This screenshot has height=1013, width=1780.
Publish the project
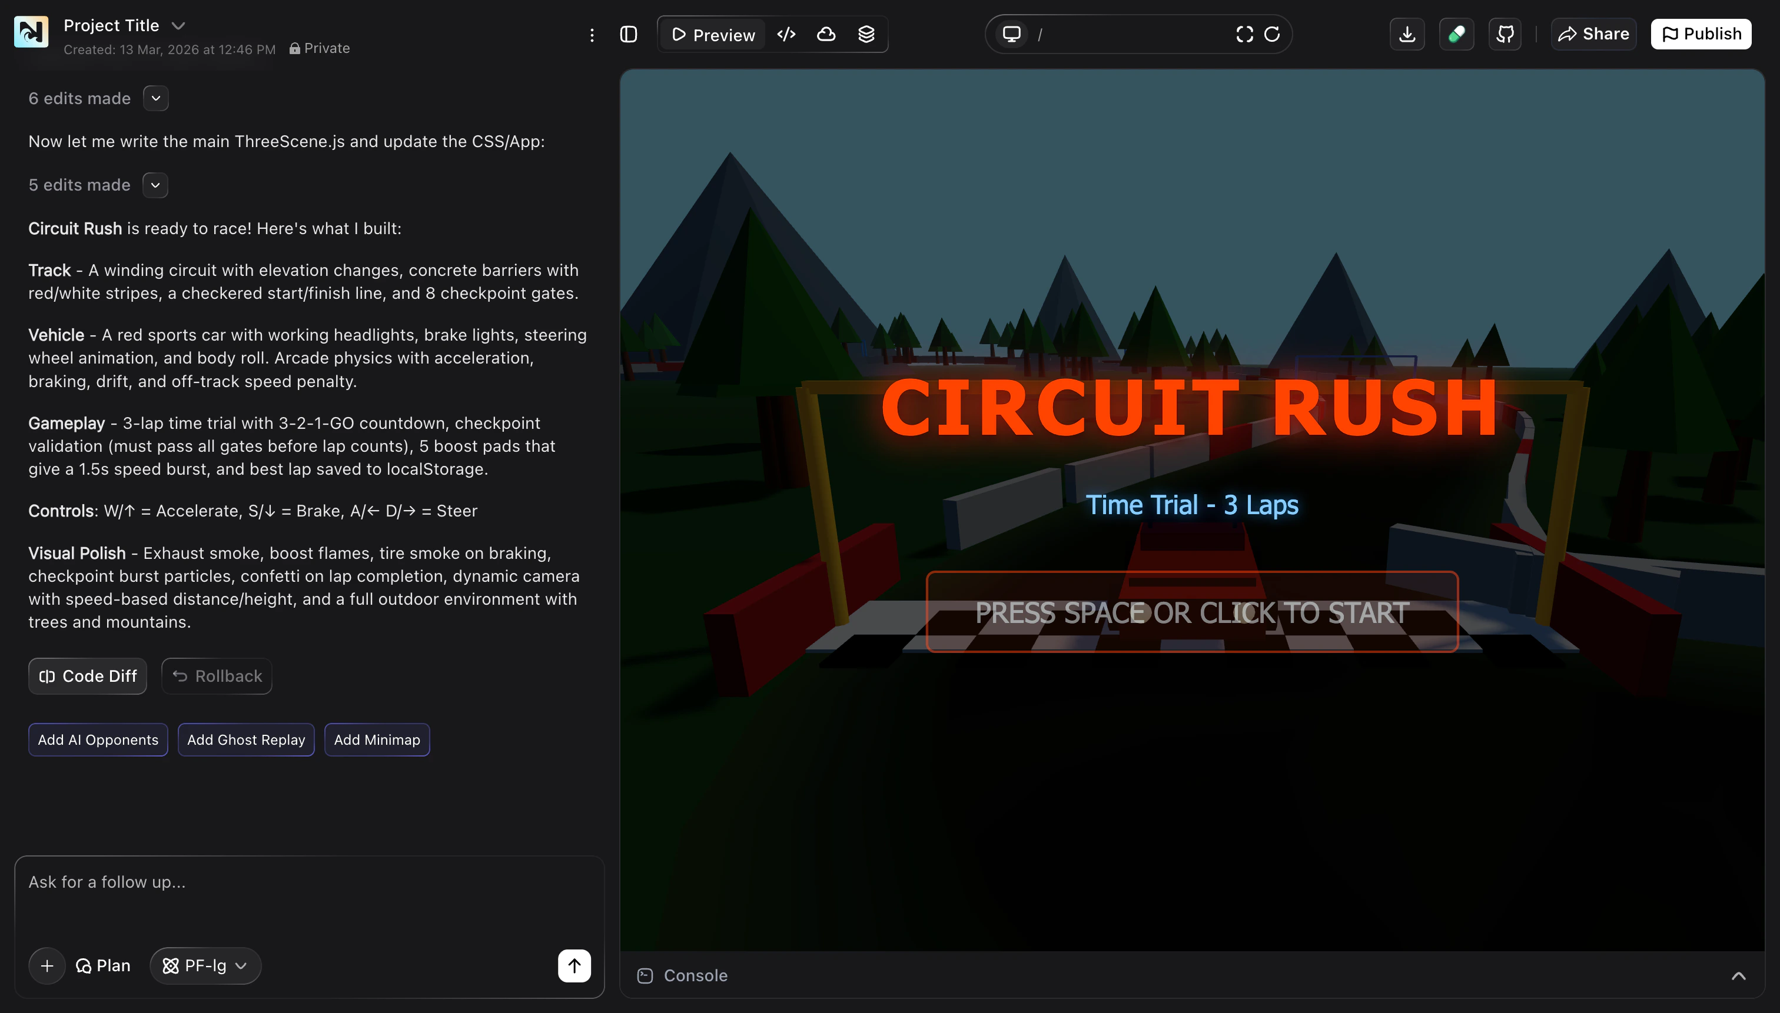[1701, 34]
